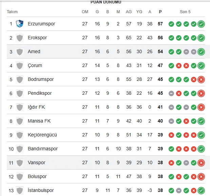210x196 pixels.
Task: Click the Takım column header
Action: pyautogui.click(x=12, y=12)
